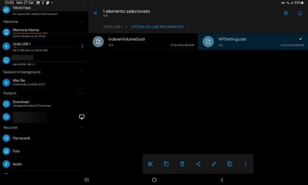Viewport: 308px width, 185px height.
Task: Tap Unità USB 1 usage bar
Action: click(45, 47)
